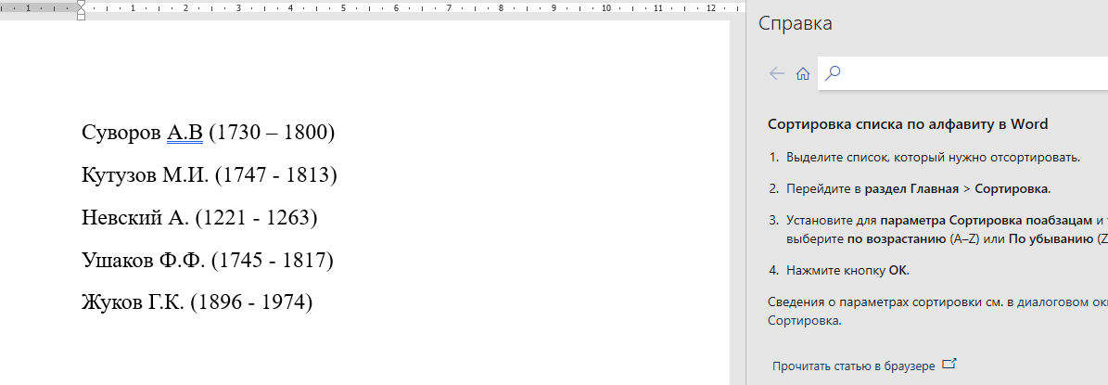Click the external-link icon beside the browser article link

949,365
